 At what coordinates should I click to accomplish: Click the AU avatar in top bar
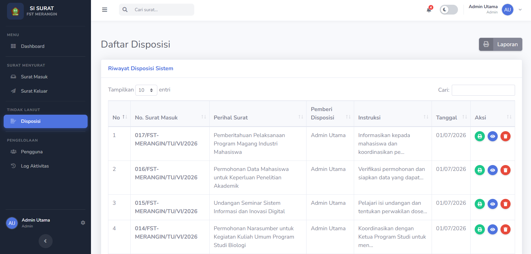click(x=507, y=10)
